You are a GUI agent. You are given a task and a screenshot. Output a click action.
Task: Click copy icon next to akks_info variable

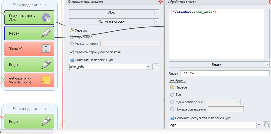tap(156, 67)
